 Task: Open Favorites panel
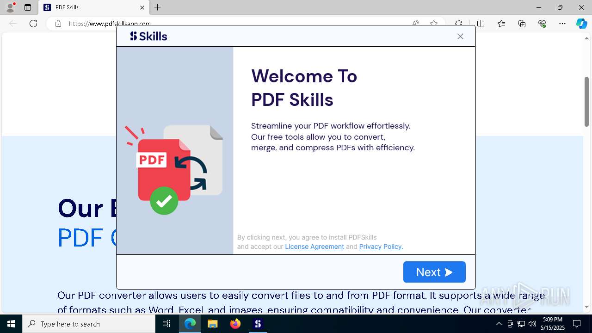pyautogui.click(x=501, y=24)
